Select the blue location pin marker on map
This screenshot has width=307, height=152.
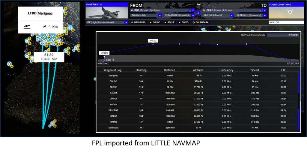click(70, 28)
